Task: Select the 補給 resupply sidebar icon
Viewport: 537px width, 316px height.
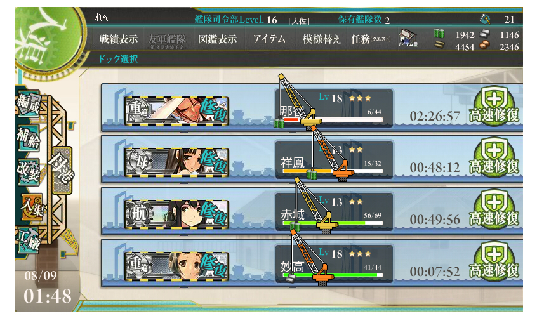Action: click(29, 138)
